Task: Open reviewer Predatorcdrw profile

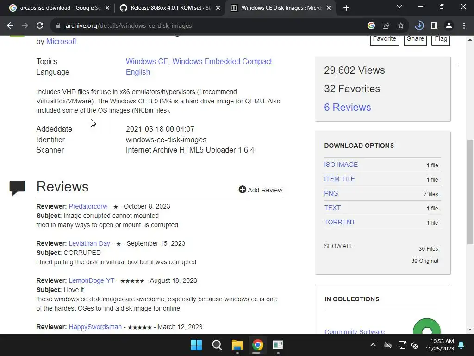Action: [88, 206]
